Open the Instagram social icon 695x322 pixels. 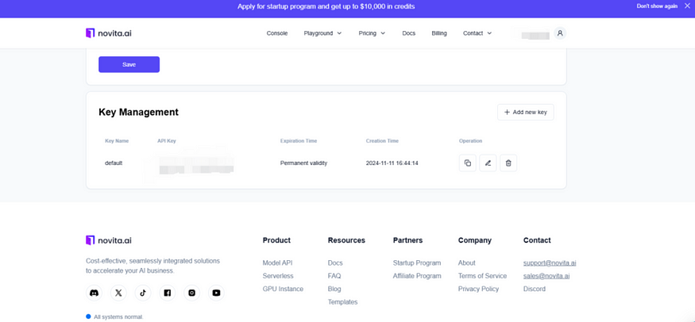[x=192, y=293]
